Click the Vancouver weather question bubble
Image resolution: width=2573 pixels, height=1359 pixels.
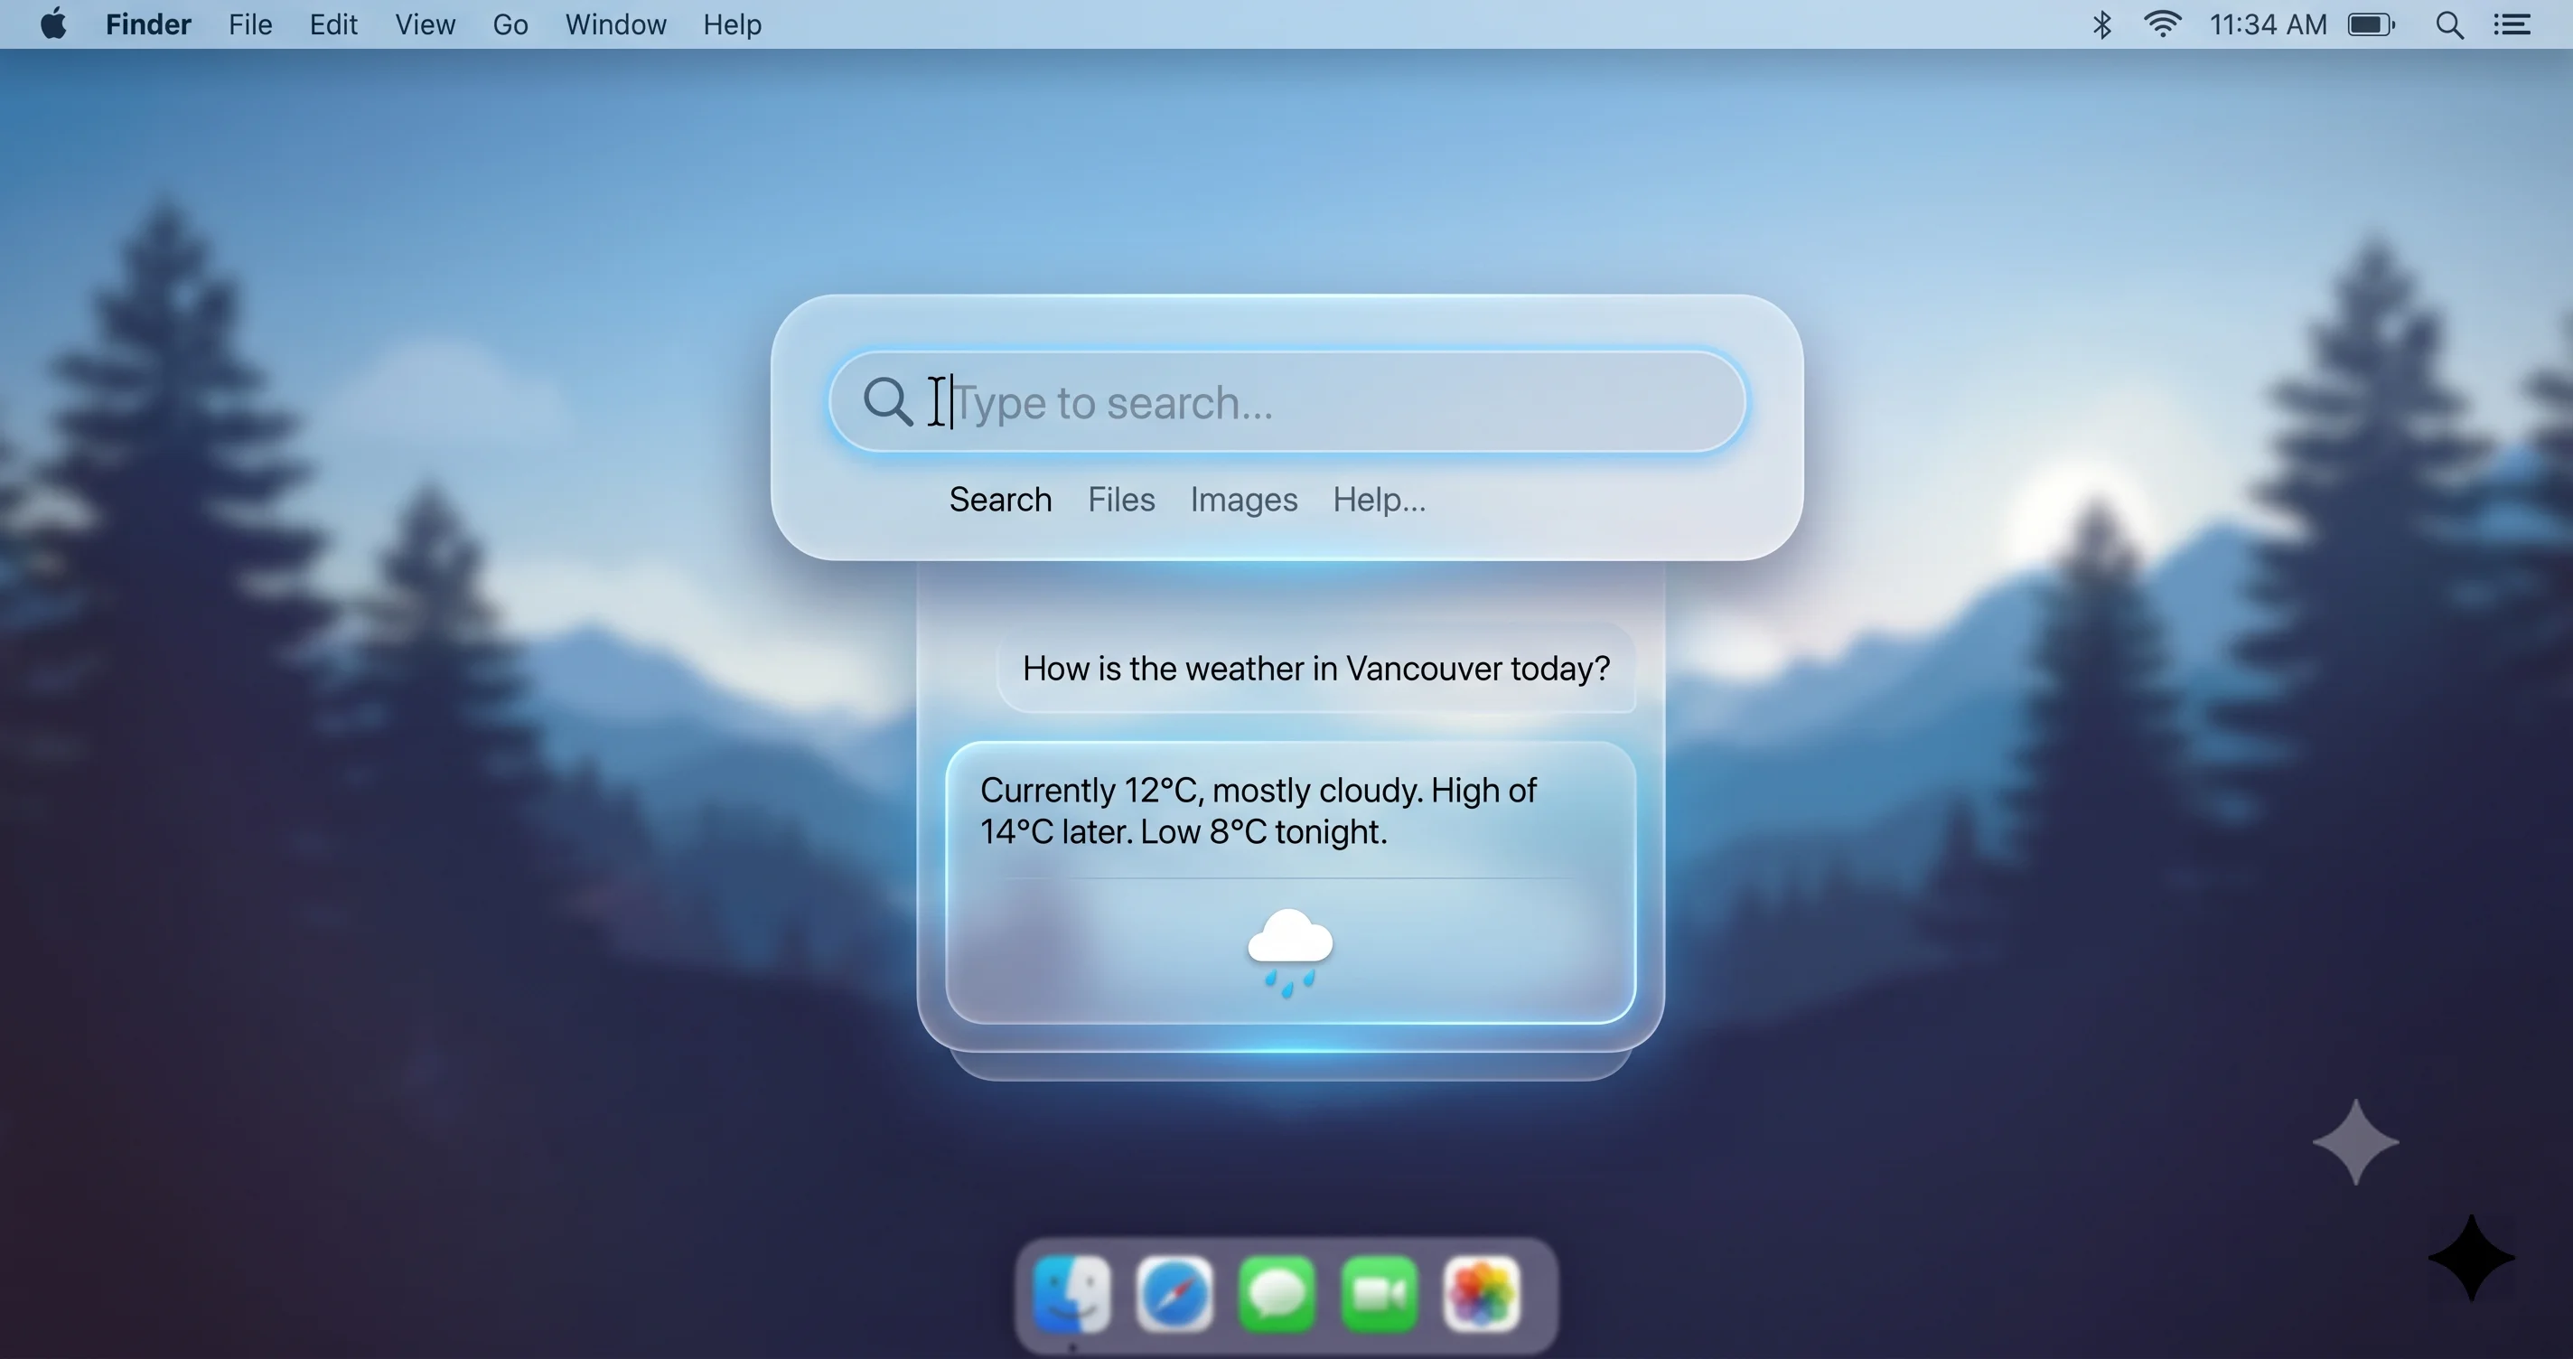(x=1315, y=668)
